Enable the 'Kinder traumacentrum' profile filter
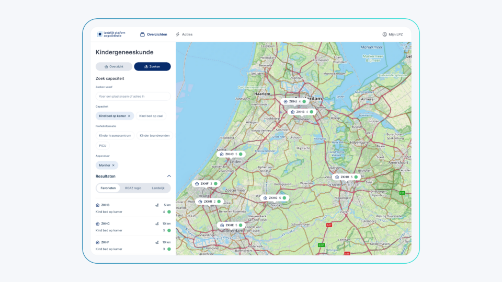 [115, 135]
